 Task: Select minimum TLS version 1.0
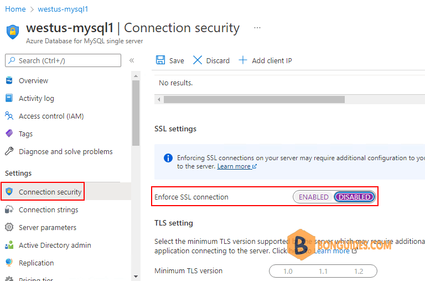[288, 271]
